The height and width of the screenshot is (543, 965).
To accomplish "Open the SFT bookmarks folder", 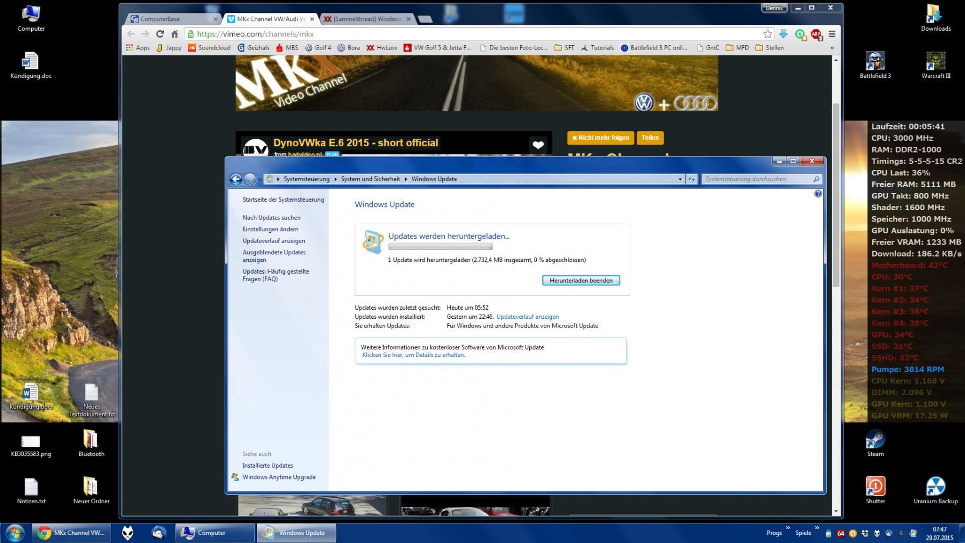I will click(x=564, y=47).
